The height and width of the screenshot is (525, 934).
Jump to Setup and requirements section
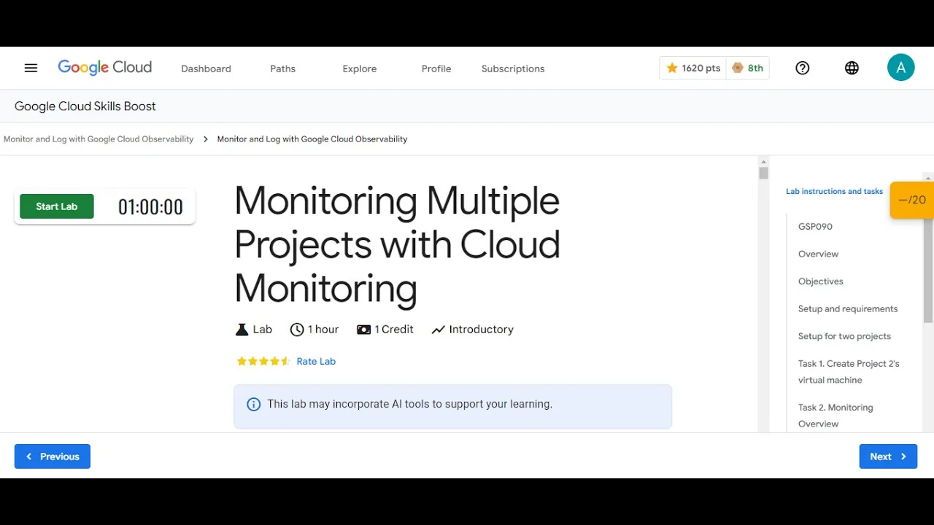[848, 308]
